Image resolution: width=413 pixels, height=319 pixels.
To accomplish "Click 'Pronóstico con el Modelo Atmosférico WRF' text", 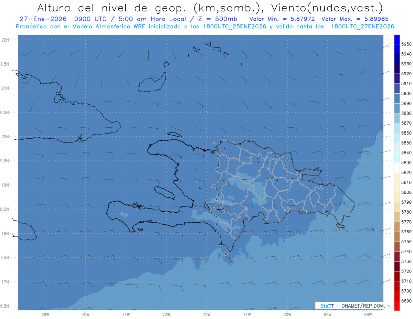I will (80, 26).
